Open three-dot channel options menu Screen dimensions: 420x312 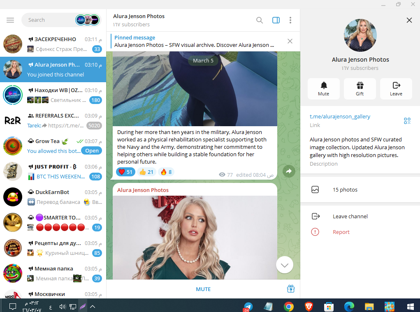pyautogui.click(x=290, y=20)
